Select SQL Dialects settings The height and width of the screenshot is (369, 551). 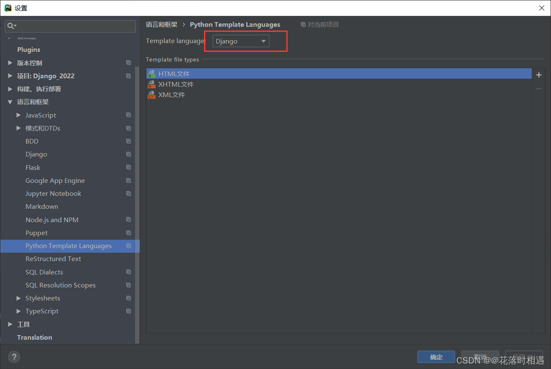click(44, 272)
